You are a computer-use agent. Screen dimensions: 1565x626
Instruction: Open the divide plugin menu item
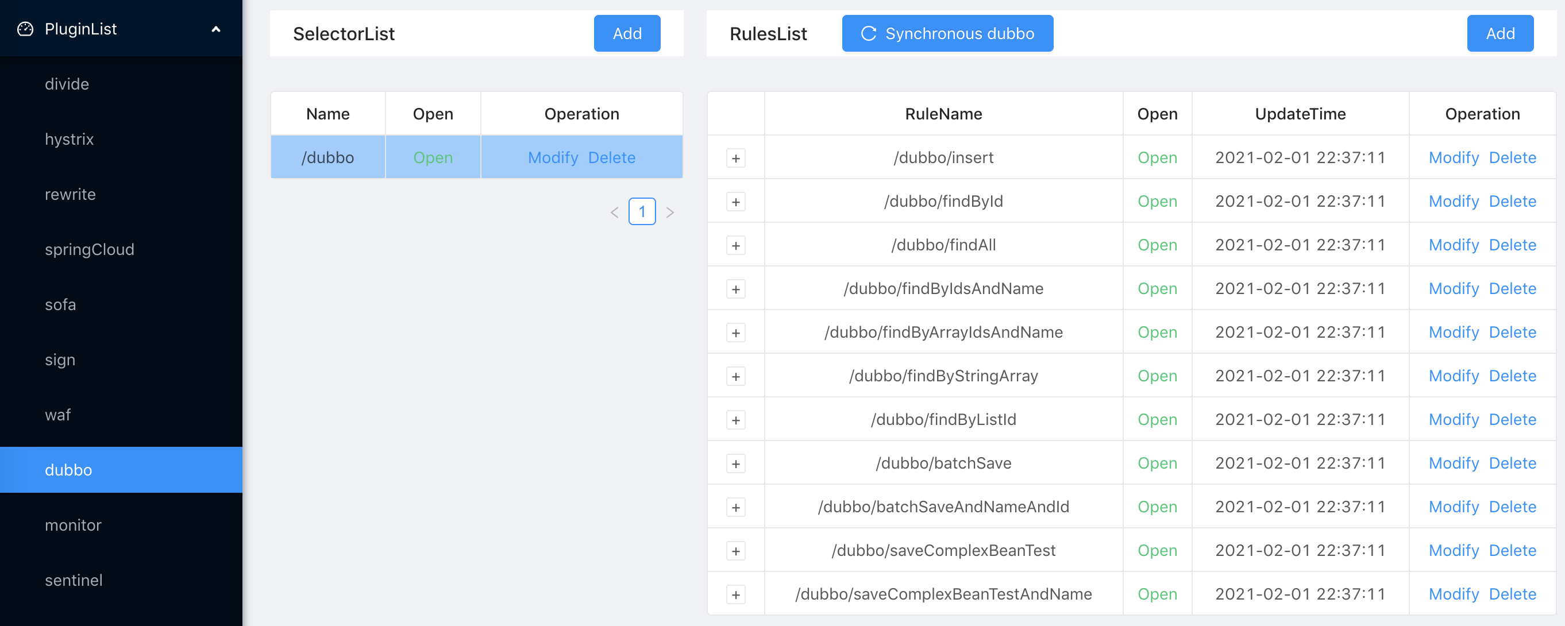[x=67, y=84]
